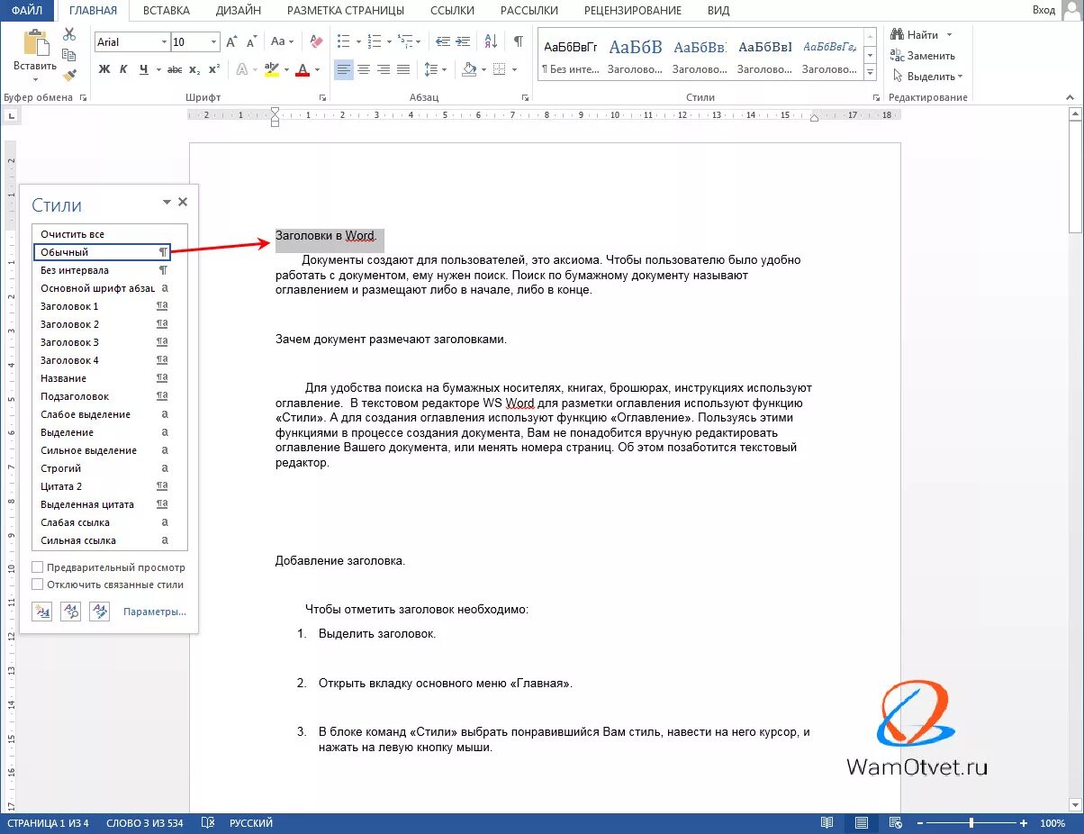Viewport: 1084px width, 834px height.
Task: Click Вход sign-in link
Action: (x=1043, y=10)
